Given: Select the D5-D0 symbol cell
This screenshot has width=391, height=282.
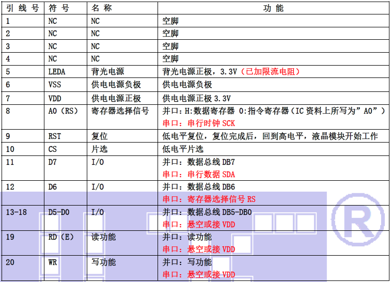Looking at the screenshot, I should pos(58,212).
